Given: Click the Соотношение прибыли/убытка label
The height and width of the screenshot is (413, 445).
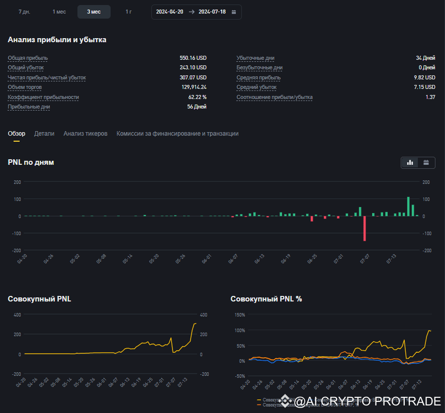Looking at the screenshot, I should coord(275,97).
